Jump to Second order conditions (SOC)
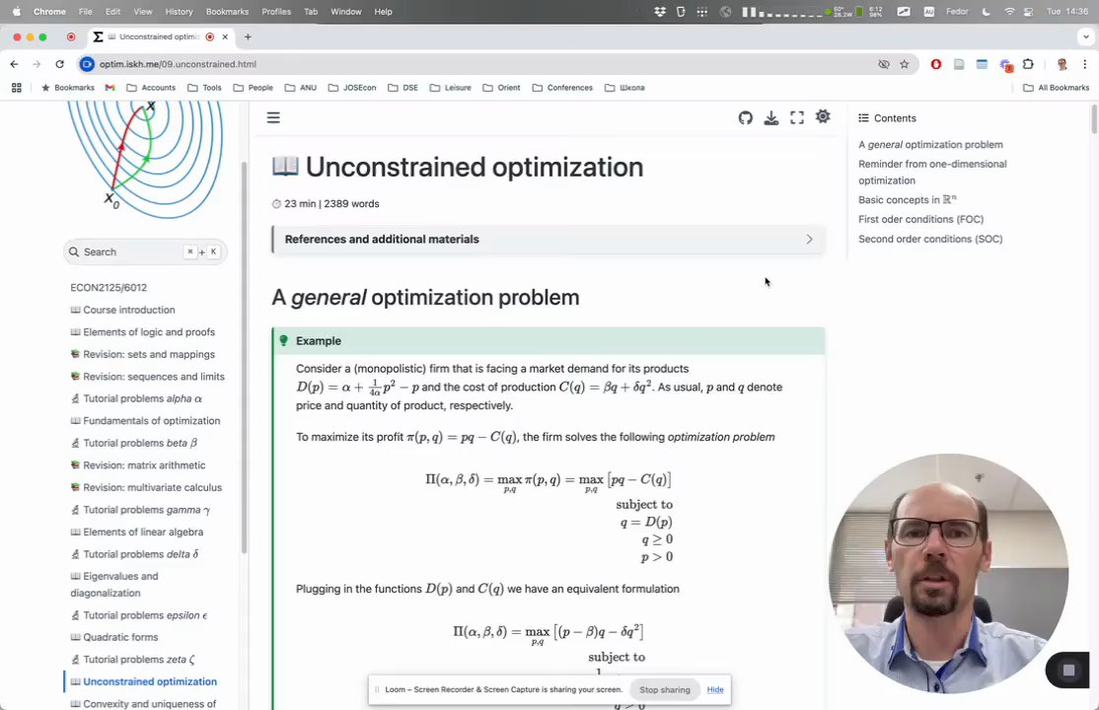The width and height of the screenshot is (1099, 710). coord(930,239)
